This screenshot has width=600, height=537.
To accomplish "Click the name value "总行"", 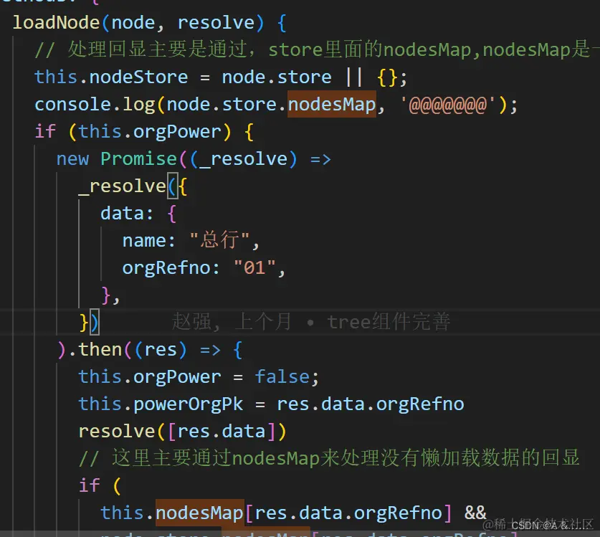I will [220, 241].
